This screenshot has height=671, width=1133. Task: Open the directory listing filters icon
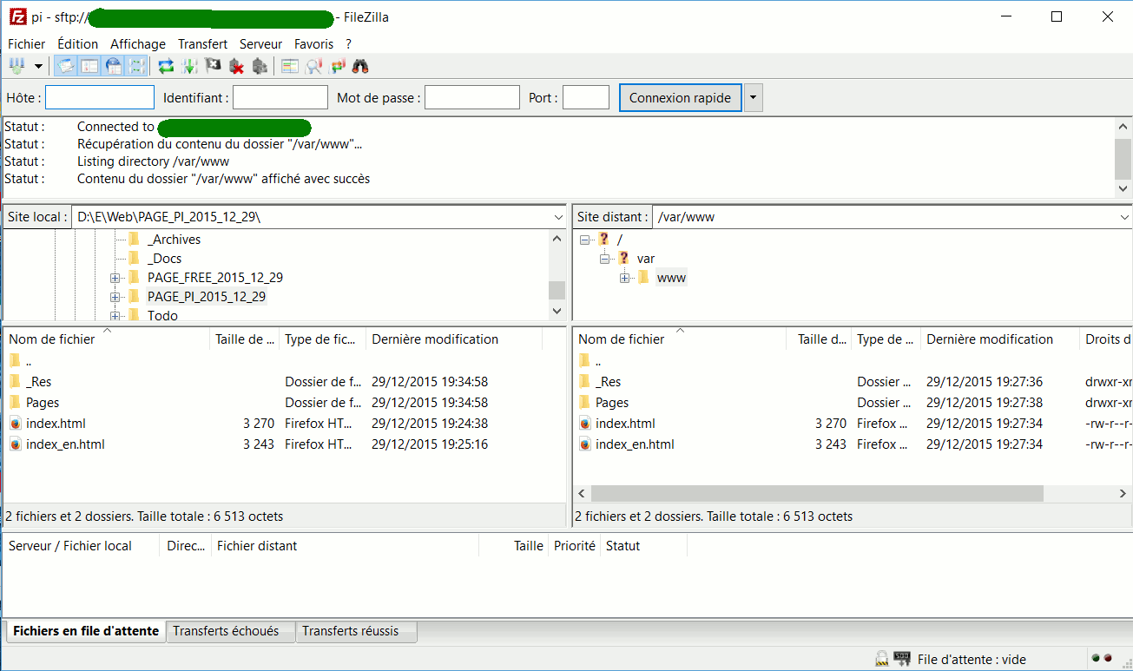tap(290, 66)
